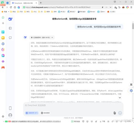Start a new chat with bubble icon
The height and width of the screenshot is (123, 134).
point(10,38)
